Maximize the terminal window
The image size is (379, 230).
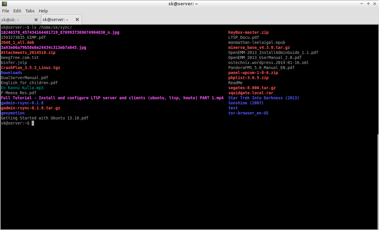tap(368, 4)
